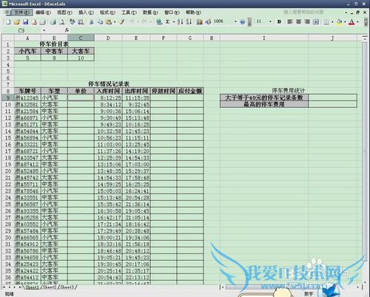The width and height of the screenshot is (370, 297).
Task: Select cell with 小汽车 header in row 2
Action: tap(27, 51)
